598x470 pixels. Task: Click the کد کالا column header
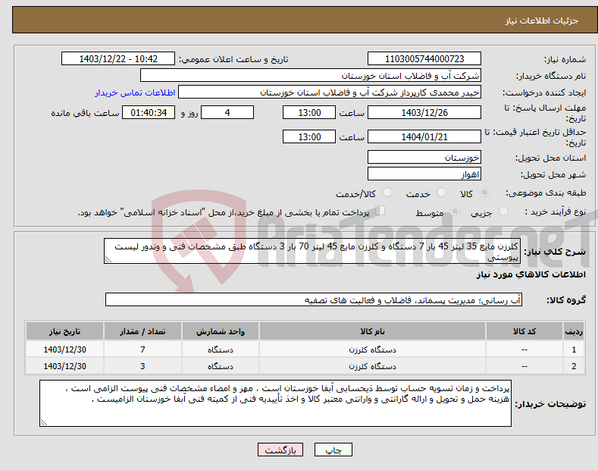pyautogui.click(x=524, y=331)
